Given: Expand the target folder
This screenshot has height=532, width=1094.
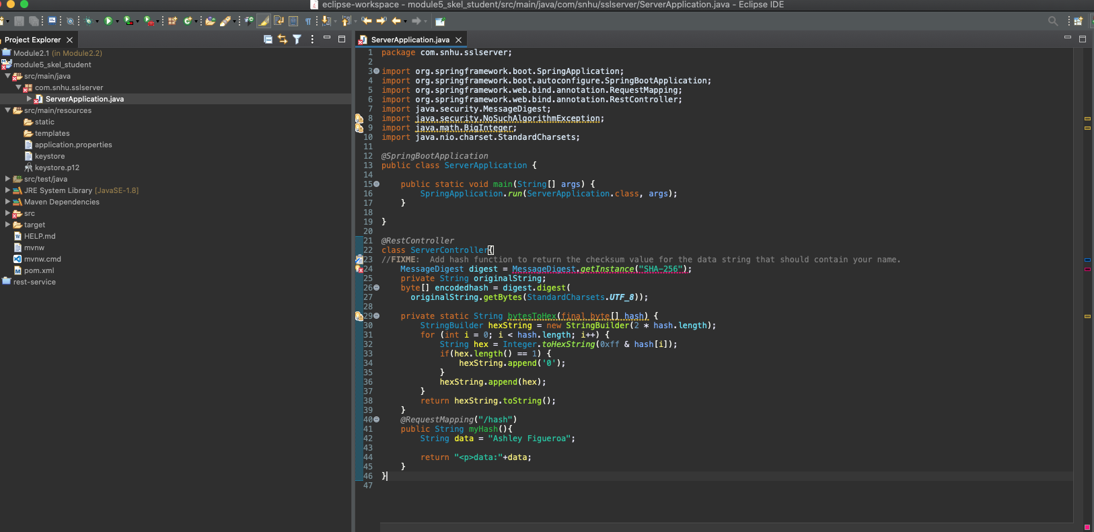Looking at the screenshot, I should (x=7, y=225).
